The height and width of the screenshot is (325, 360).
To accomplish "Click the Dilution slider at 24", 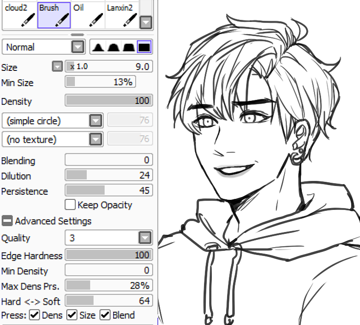I will [109, 175].
